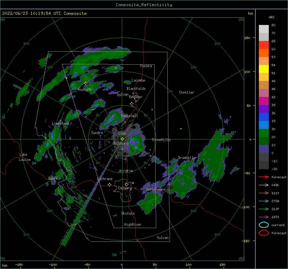The height and width of the screenshot is (269, 288).
Task: Click the blue 36 dBZ color swatch
Action: pos(264,117)
